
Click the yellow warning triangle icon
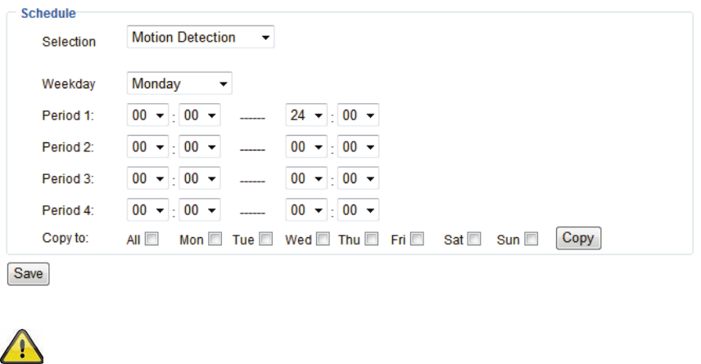(x=22, y=346)
